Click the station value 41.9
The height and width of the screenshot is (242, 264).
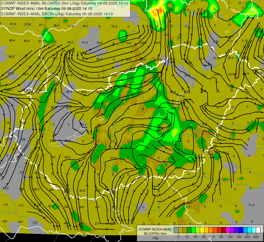pos(13,24)
